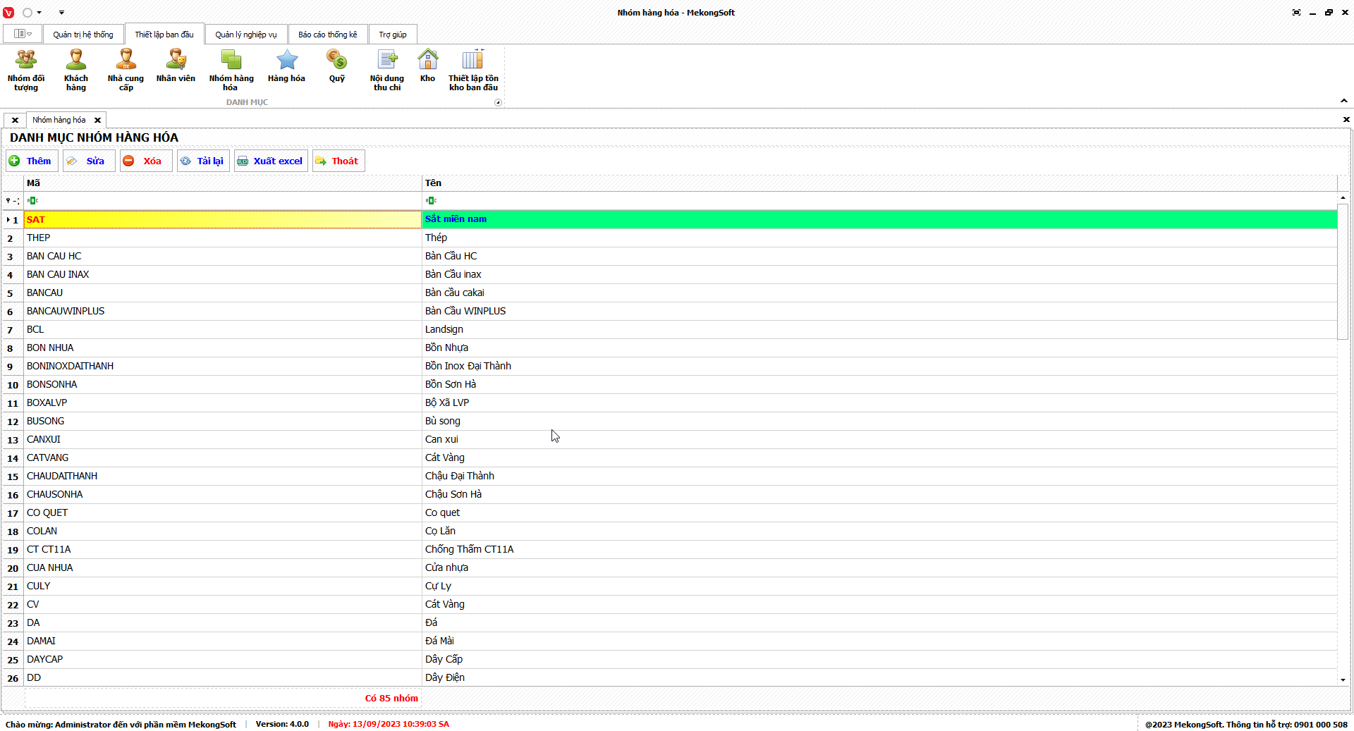Screen dimensions: 1354x731
Task: Close the Nhóm hàng hóa document tab
Action: click(98, 120)
